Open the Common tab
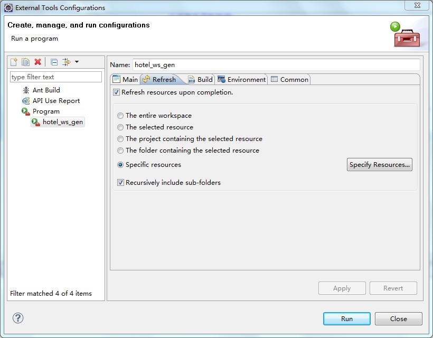 click(x=290, y=80)
